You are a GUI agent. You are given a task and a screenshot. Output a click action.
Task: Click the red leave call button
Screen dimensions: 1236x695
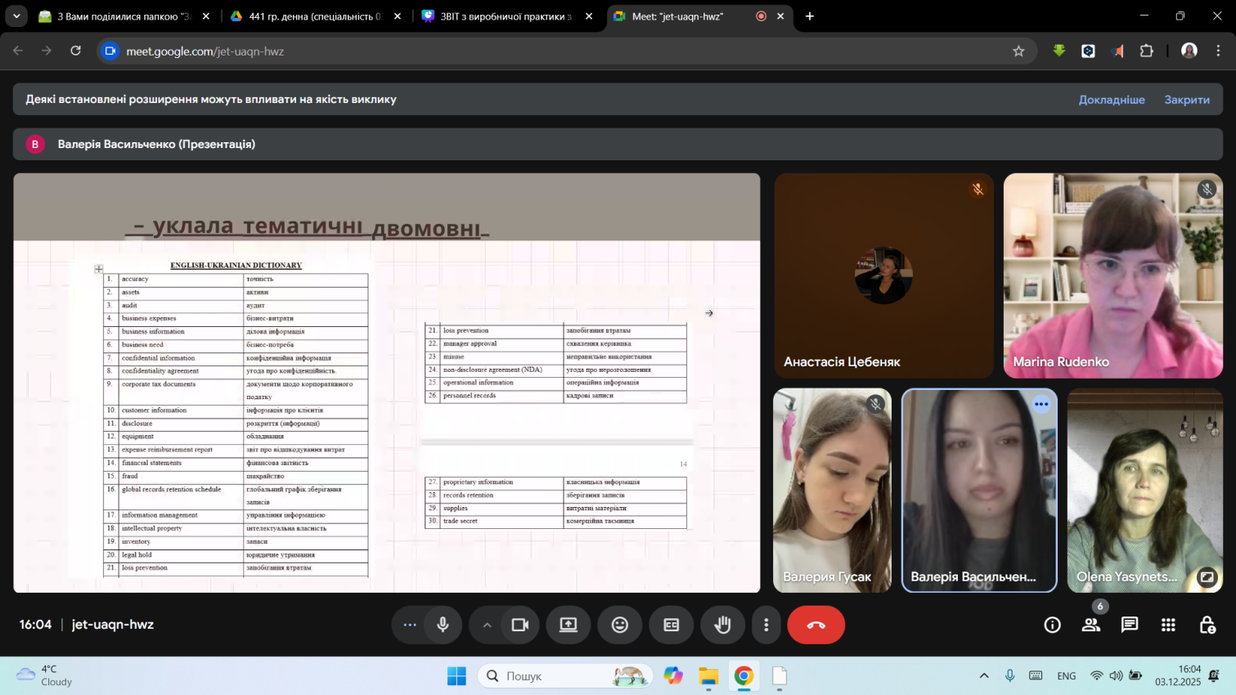[x=816, y=625]
